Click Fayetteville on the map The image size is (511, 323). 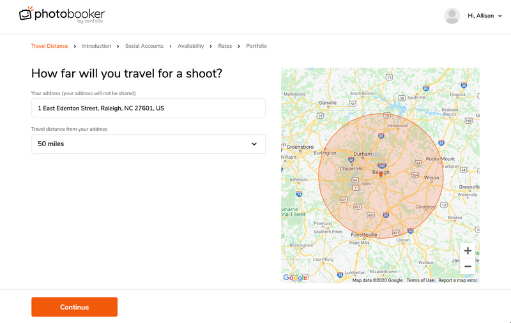[364, 235]
